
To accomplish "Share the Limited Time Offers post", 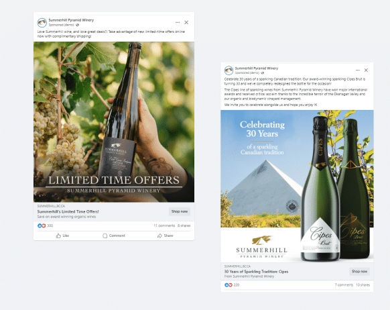I will tap(165, 236).
